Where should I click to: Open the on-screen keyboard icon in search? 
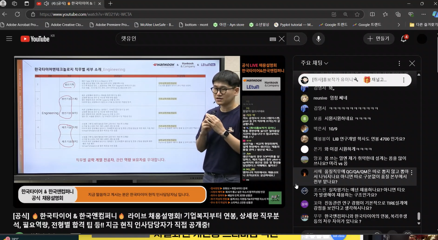(x=273, y=39)
